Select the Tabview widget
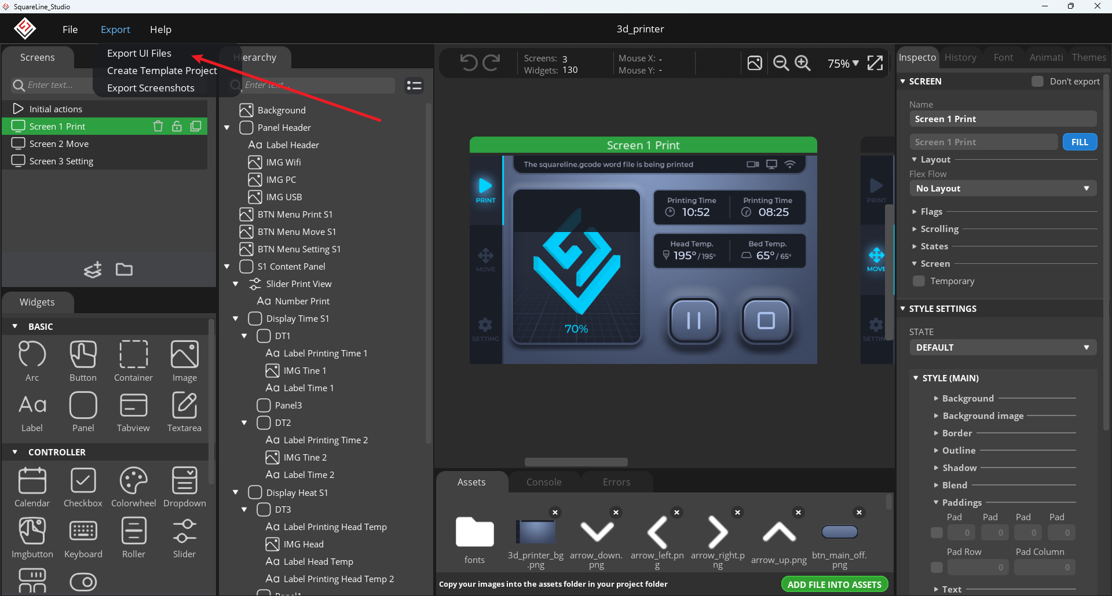 tap(134, 413)
